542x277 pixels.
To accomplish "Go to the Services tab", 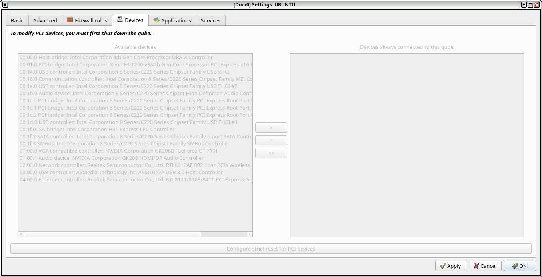I will click(x=210, y=20).
